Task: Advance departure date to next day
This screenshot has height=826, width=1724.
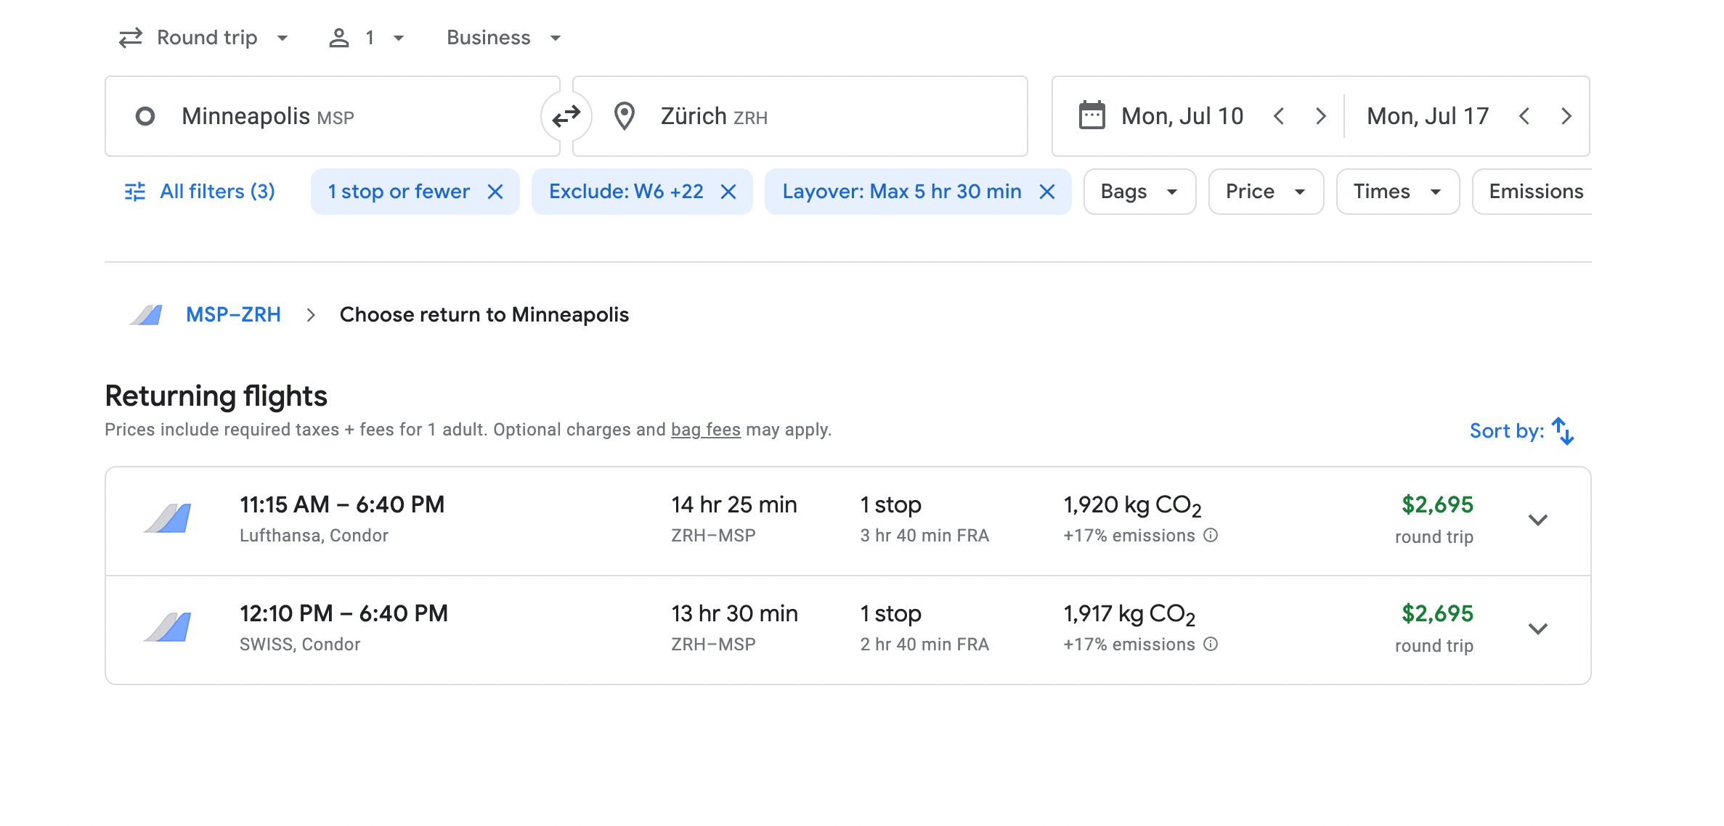Action: point(1321,116)
